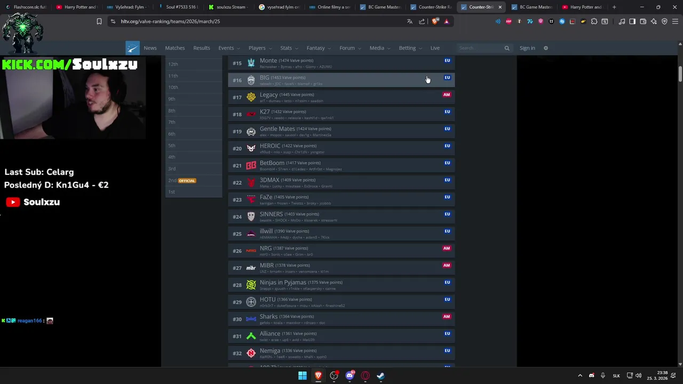This screenshot has height=384, width=683.
Task: Click the Alliance team logo icon
Action: 251,336
